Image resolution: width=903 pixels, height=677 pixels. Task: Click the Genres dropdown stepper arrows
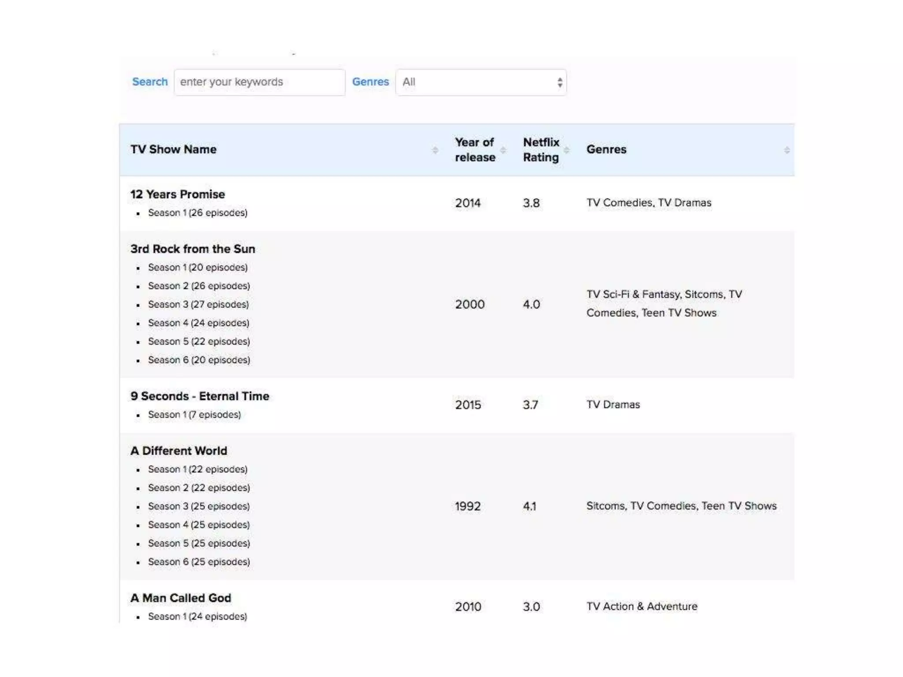(x=560, y=82)
